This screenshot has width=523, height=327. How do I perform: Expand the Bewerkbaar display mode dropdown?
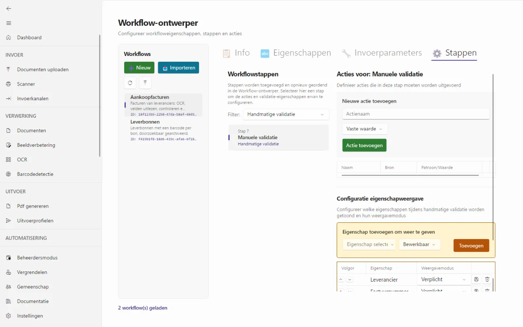point(420,244)
